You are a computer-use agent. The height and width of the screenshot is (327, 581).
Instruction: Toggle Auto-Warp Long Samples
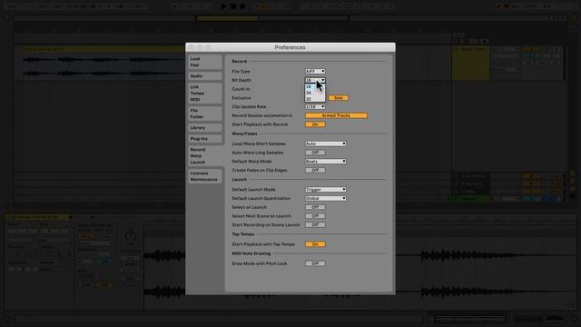[x=315, y=153]
